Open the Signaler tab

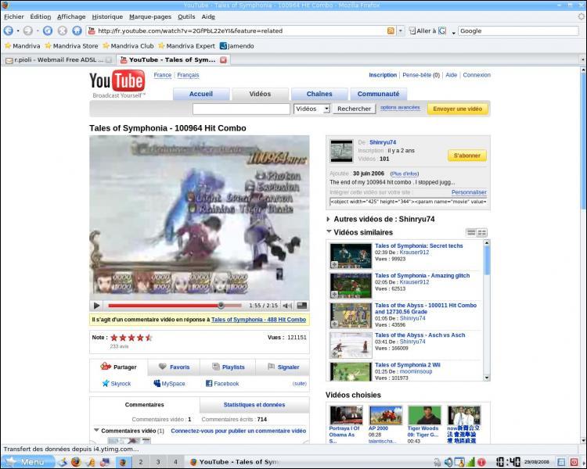click(x=283, y=367)
